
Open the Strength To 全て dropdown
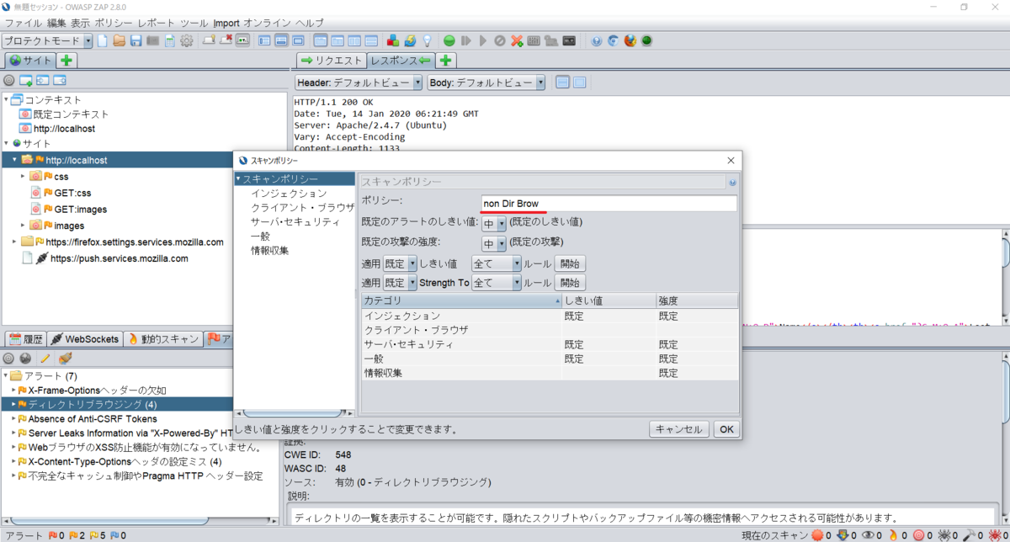pos(497,283)
